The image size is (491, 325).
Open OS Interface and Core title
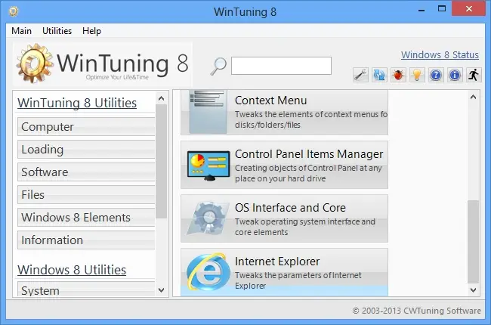click(x=290, y=208)
